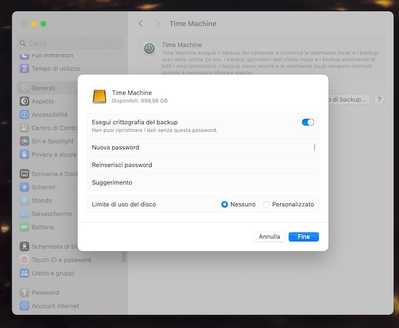The width and height of the screenshot is (399, 328).
Task: Open Generali in the sidebar
Action: coord(43,88)
